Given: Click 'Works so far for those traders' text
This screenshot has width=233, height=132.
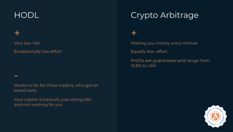Looking at the screenshot, I should (44, 85).
